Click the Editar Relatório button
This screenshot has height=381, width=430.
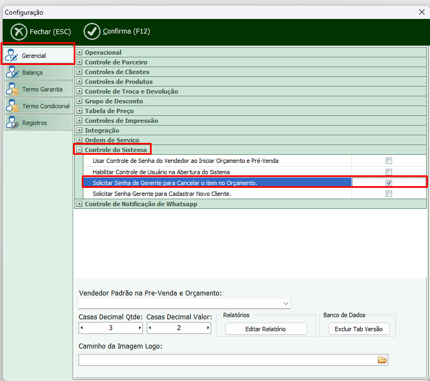click(266, 329)
